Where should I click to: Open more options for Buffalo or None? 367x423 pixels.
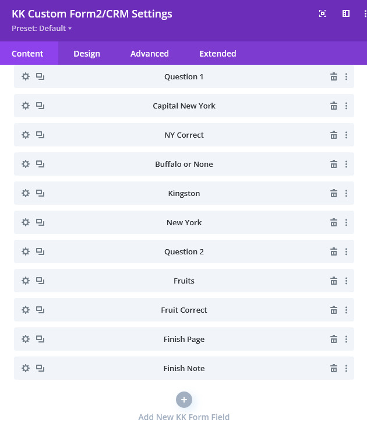[x=346, y=164]
